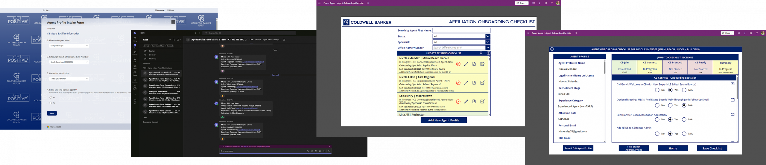Image resolution: width=766 pixels, height=165 pixels.
Task: Open the app launcher waffle in right Power Apps window
Action: (x=528, y=33)
